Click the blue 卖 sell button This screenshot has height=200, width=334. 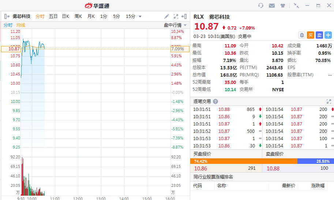pos(319,35)
